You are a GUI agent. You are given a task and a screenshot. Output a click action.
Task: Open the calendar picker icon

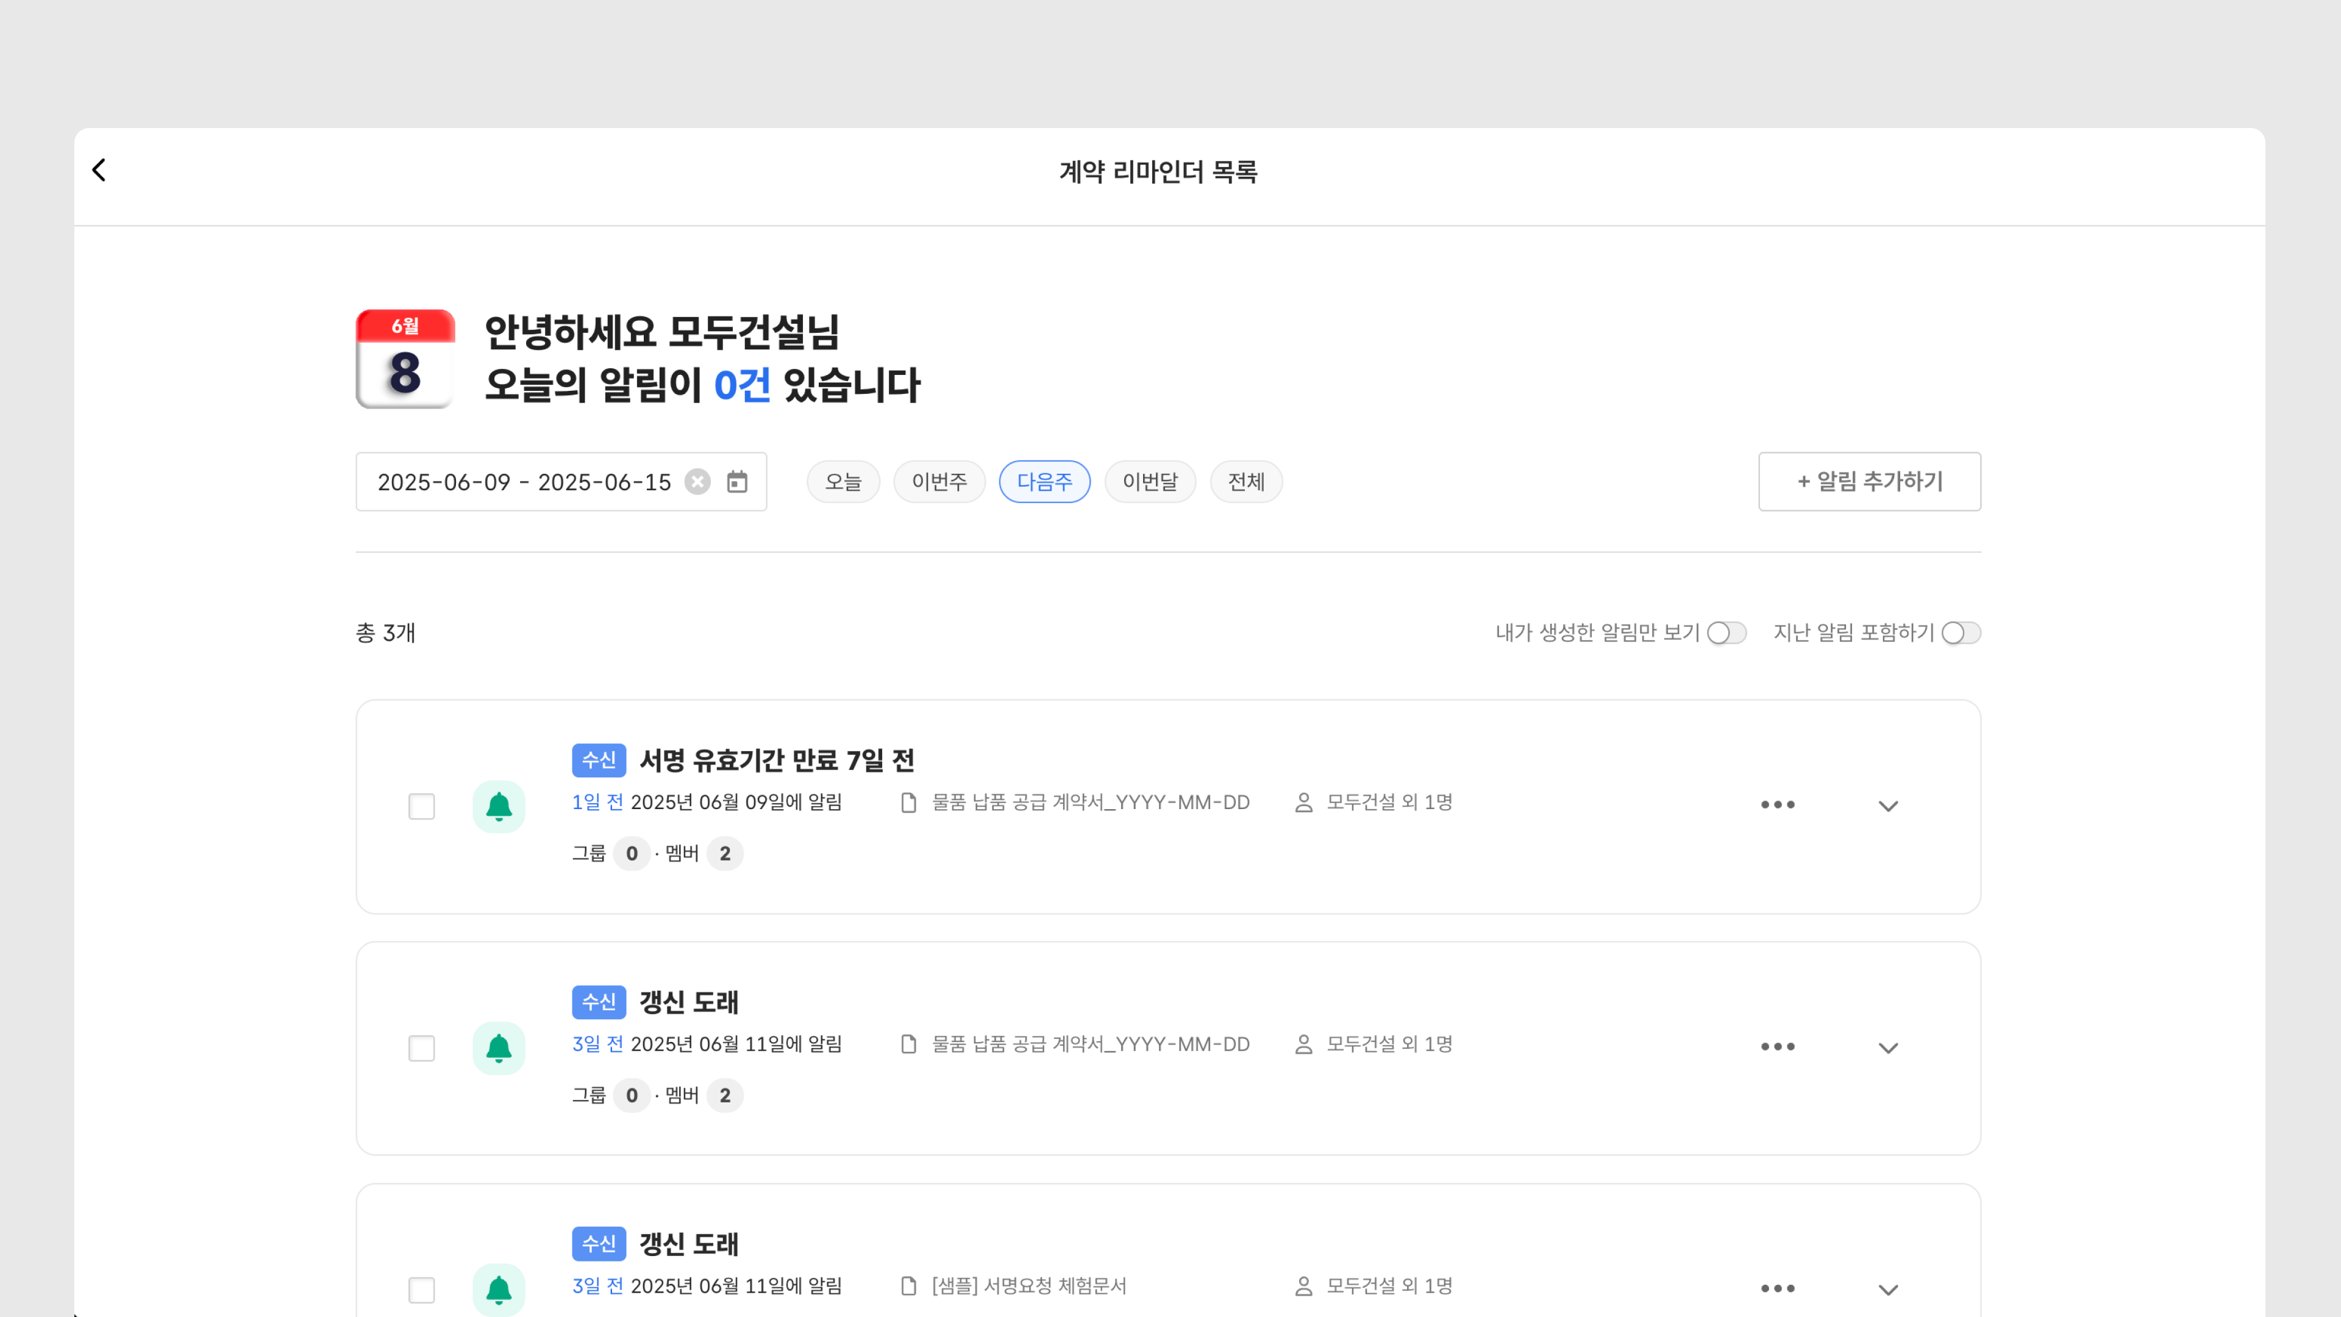pyautogui.click(x=737, y=482)
